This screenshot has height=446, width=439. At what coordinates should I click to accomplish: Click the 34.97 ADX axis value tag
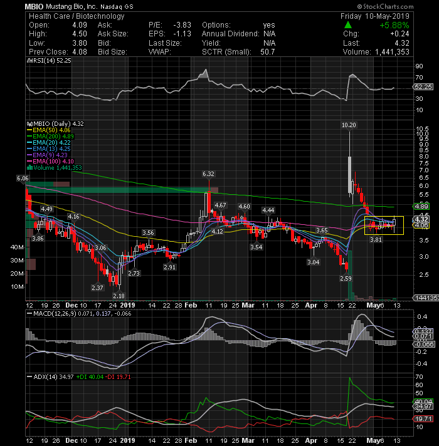tap(423, 406)
